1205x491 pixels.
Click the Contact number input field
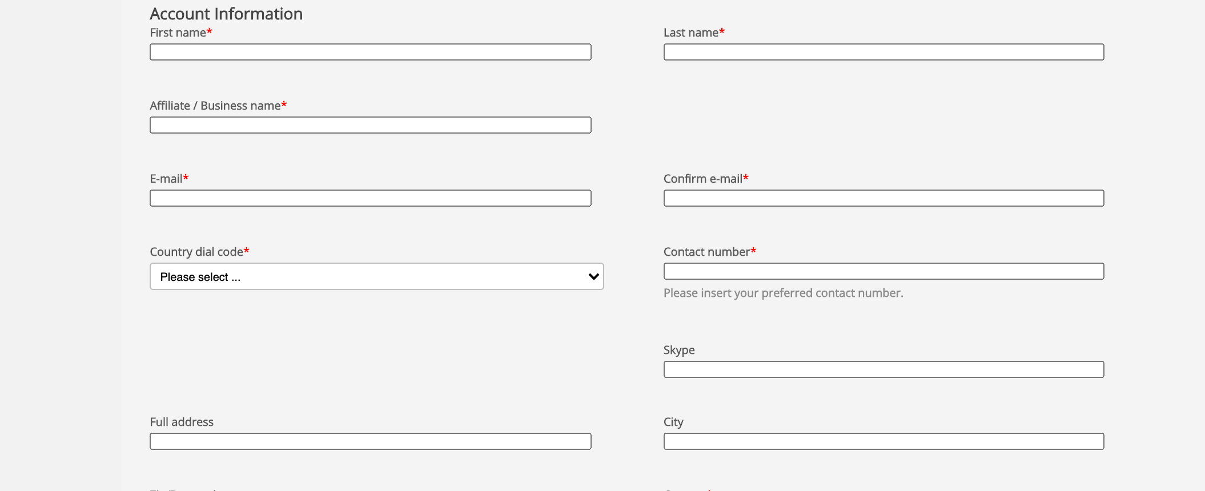[883, 271]
